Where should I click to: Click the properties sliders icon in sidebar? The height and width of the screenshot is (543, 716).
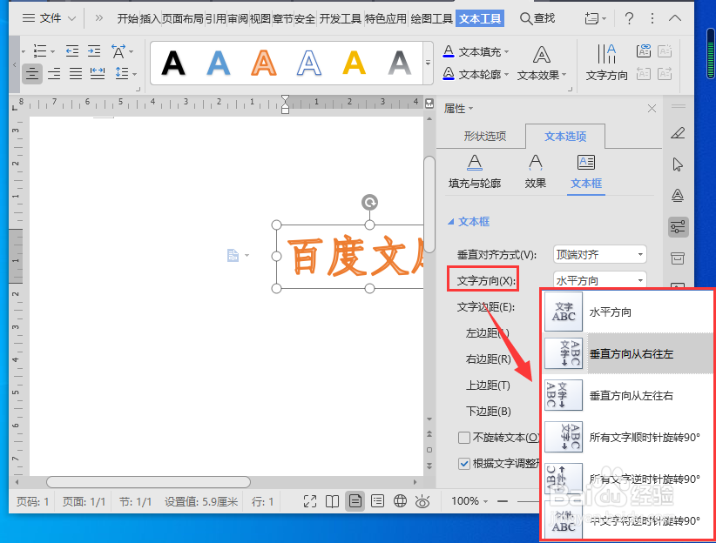click(x=678, y=227)
